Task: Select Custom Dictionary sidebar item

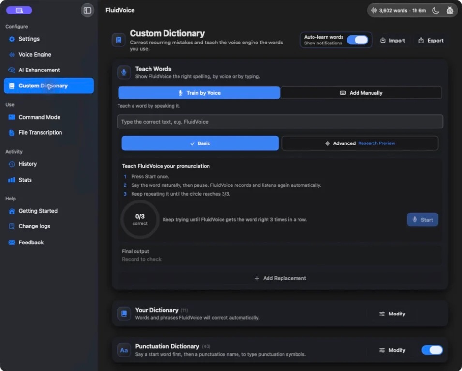Action: 49,86
